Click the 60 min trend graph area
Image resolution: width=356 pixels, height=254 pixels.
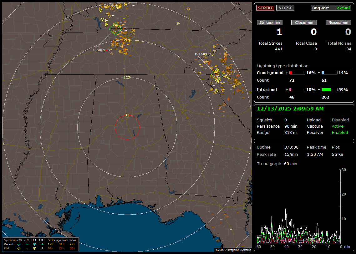click(x=299, y=206)
